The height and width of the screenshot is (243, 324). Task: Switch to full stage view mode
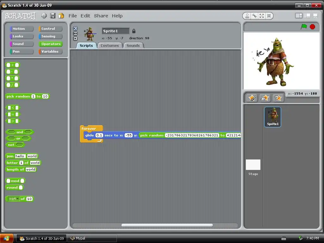(x=307, y=16)
